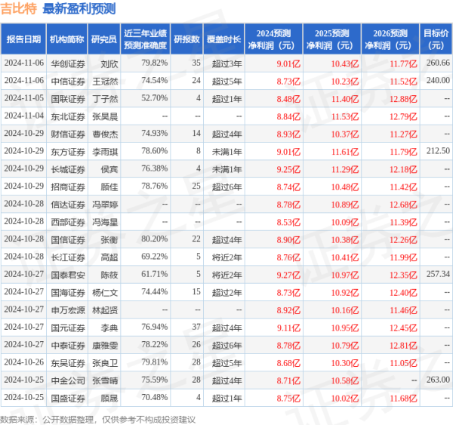
Task: Select the 覆盖时长 column header
Action: 224,39
